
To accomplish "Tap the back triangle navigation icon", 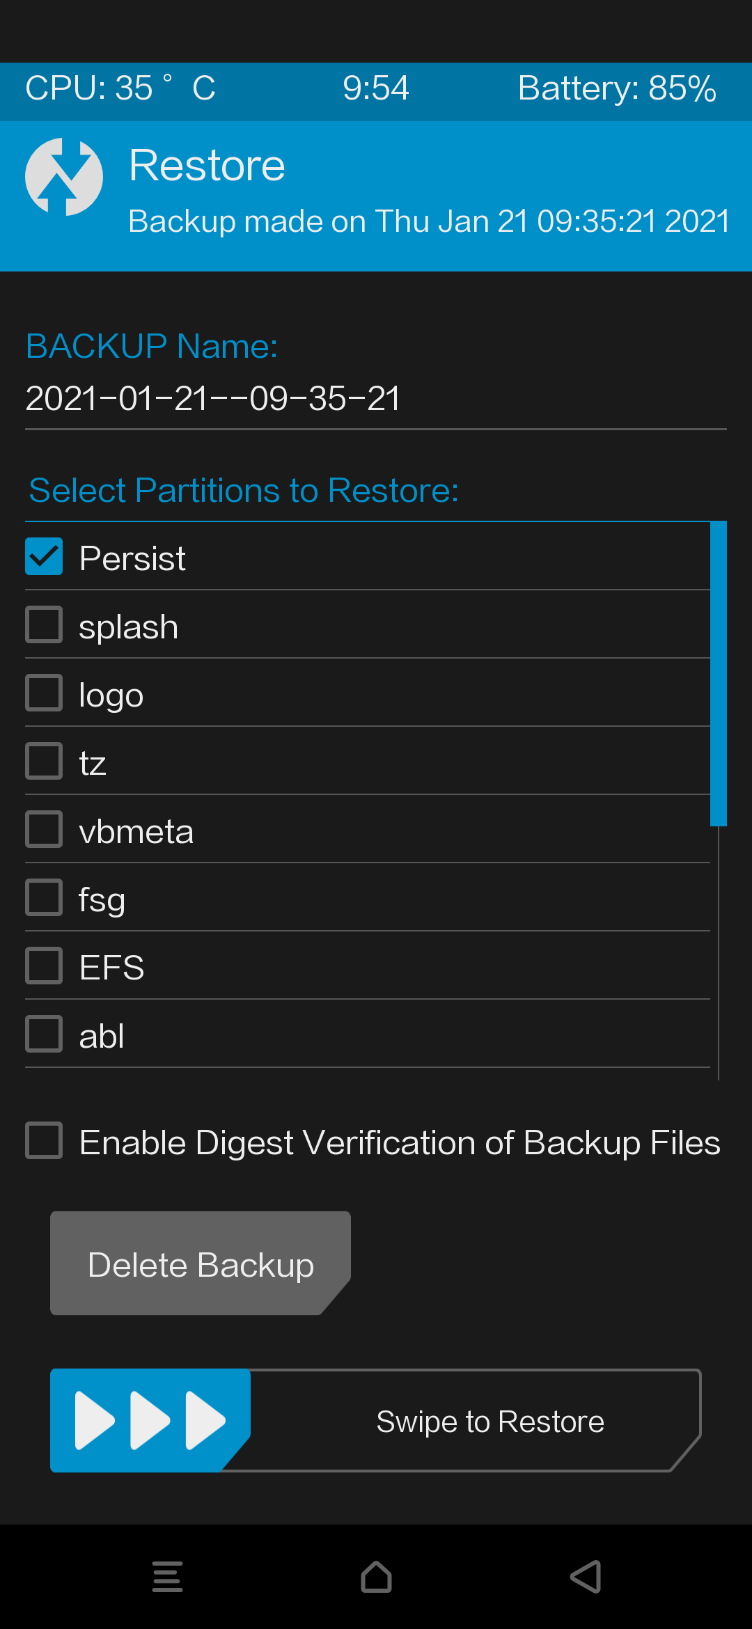I will point(586,1577).
